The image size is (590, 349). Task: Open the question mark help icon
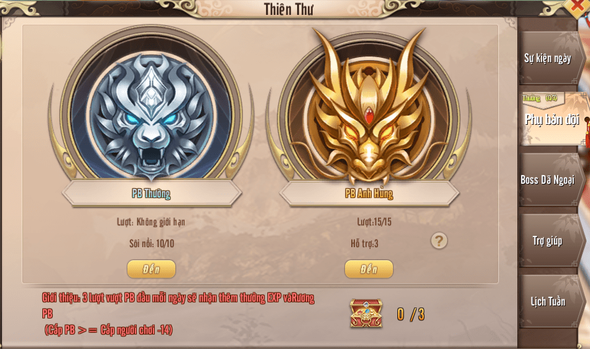click(x=439, y=241)
